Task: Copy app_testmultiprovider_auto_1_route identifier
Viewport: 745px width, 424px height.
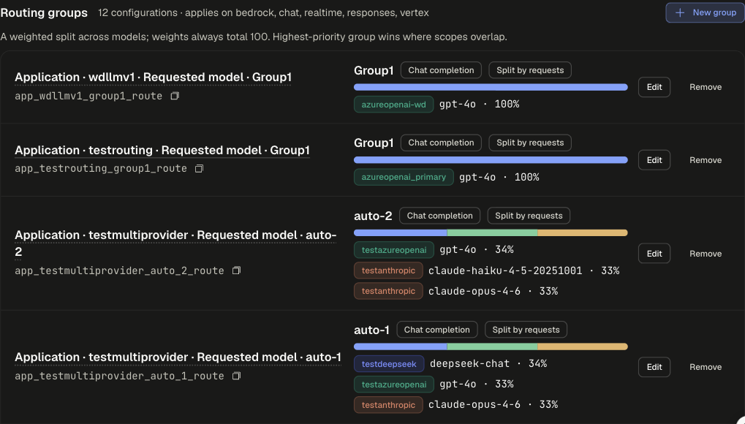Action: pos(237,376)
